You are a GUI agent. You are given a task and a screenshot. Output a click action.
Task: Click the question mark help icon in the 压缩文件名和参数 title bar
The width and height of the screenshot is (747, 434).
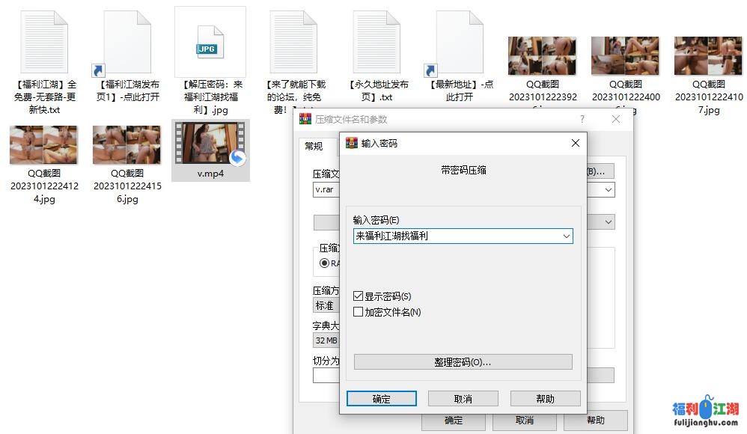582,120
